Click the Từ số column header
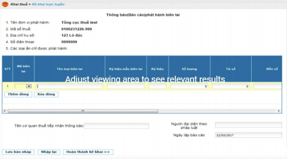The width and height of the screenshot is (287, 159). pos(231,69)
